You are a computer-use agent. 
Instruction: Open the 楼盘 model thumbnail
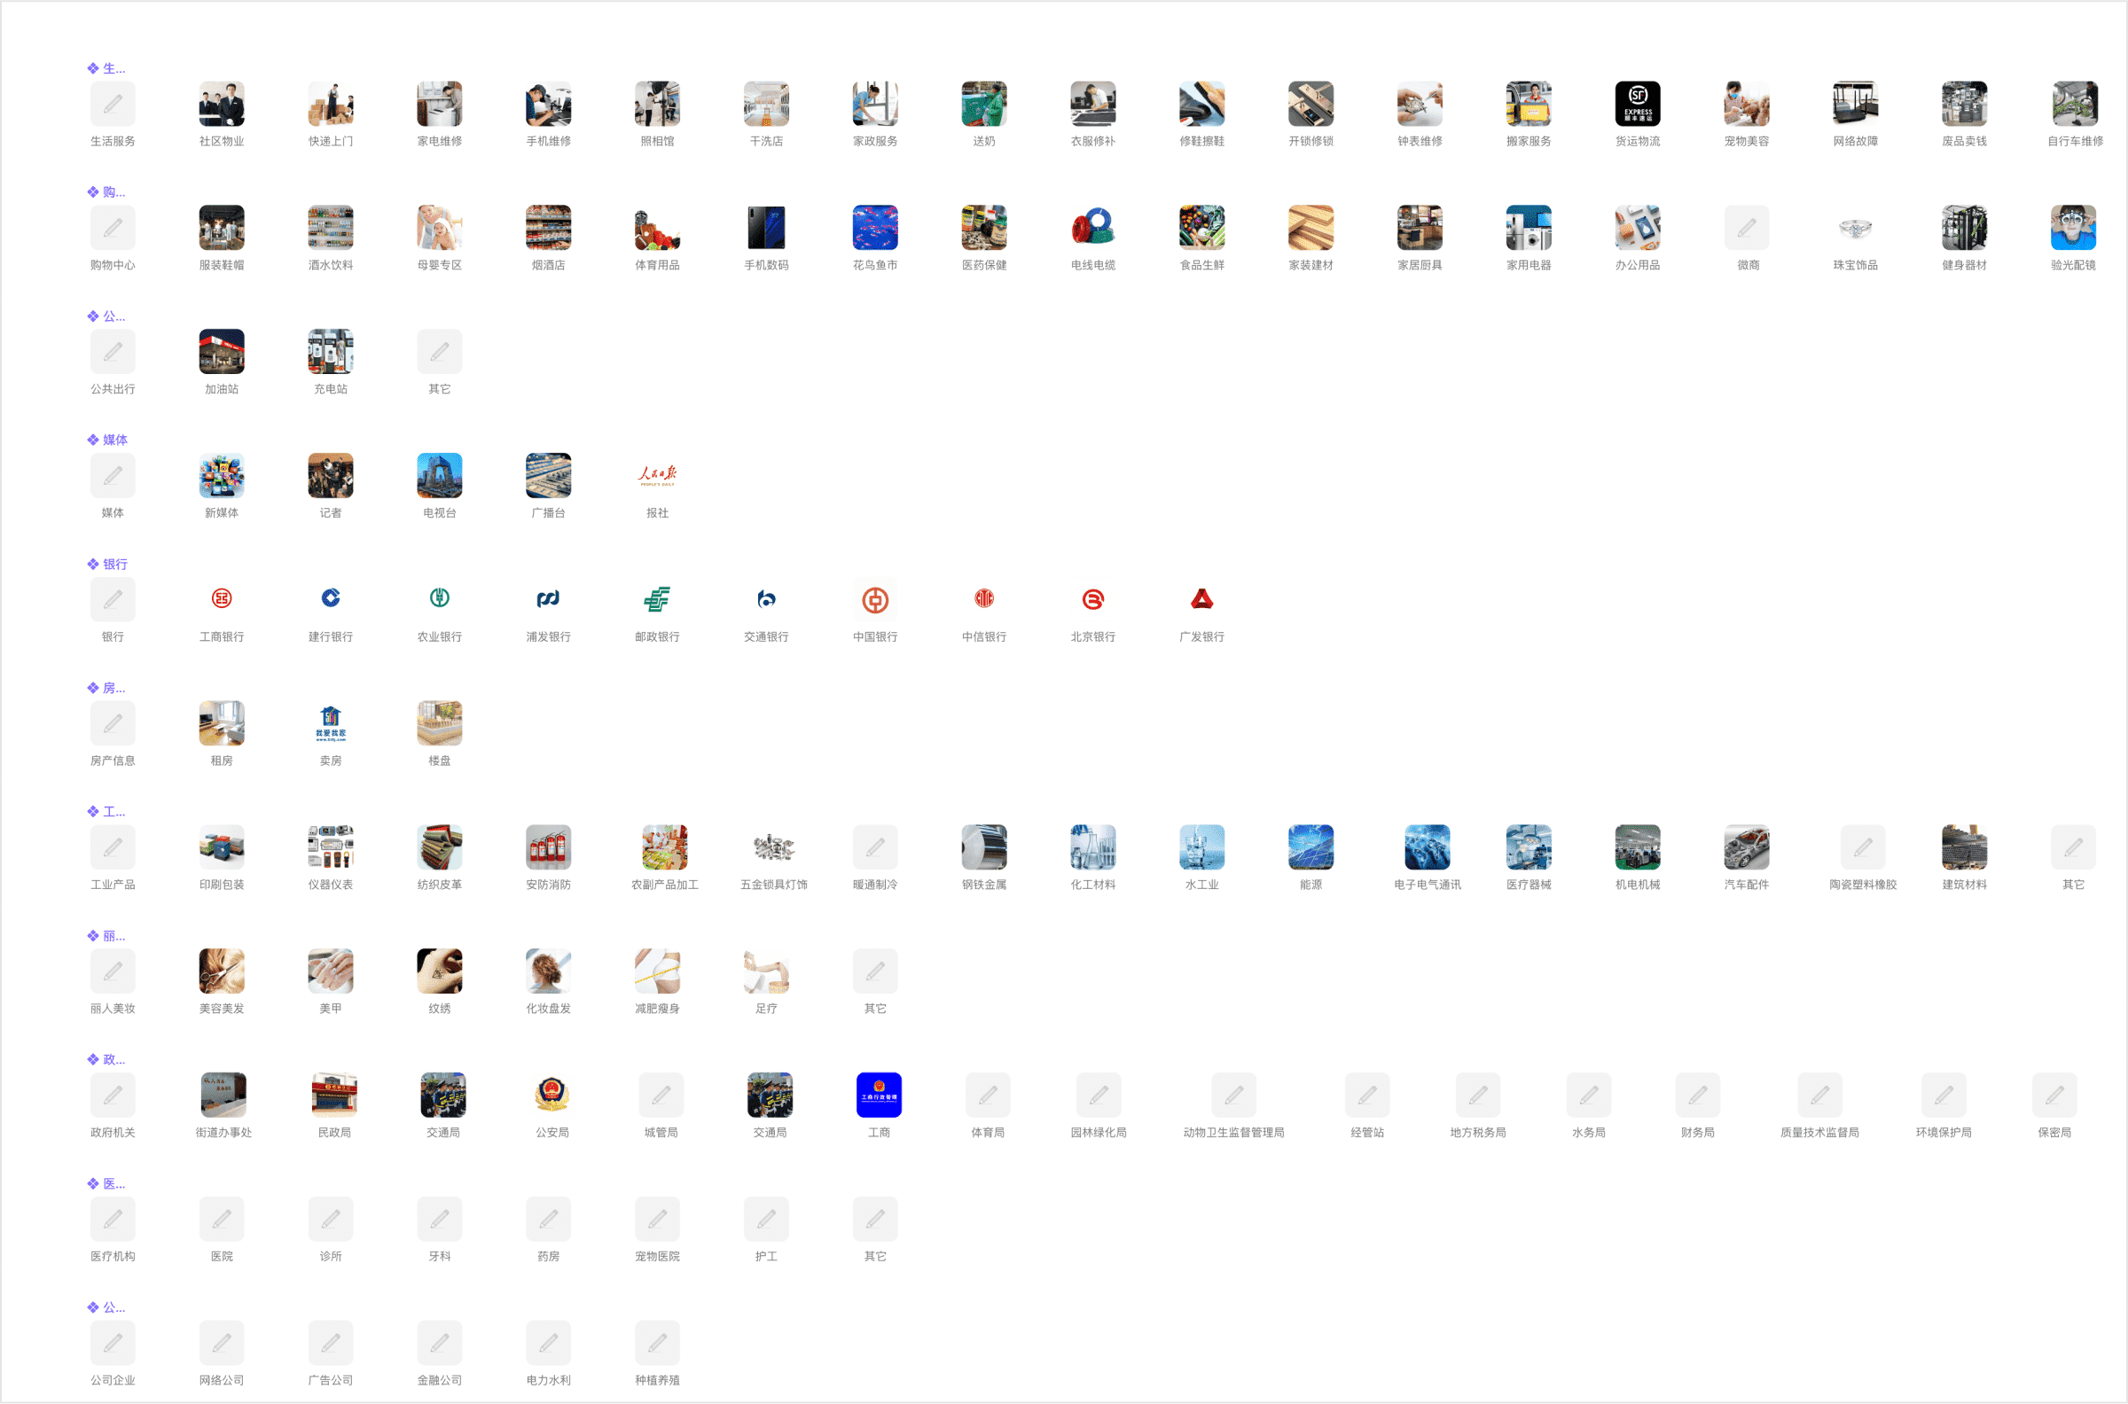pos(440,723)
